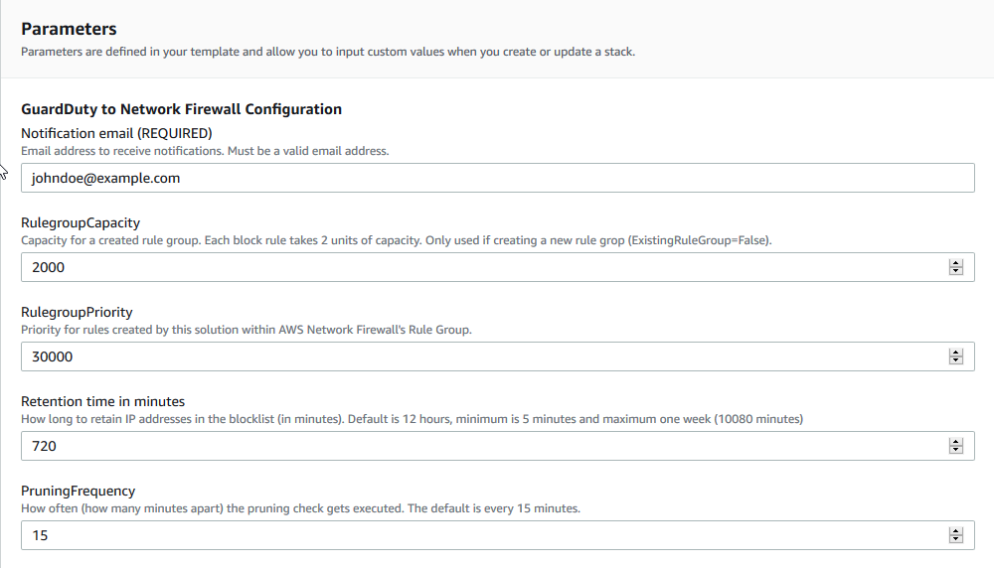Screen dimensions: 994x568
Task: Click the description 'How often the pruning check gets executed'
Action: tap(300, 508)
